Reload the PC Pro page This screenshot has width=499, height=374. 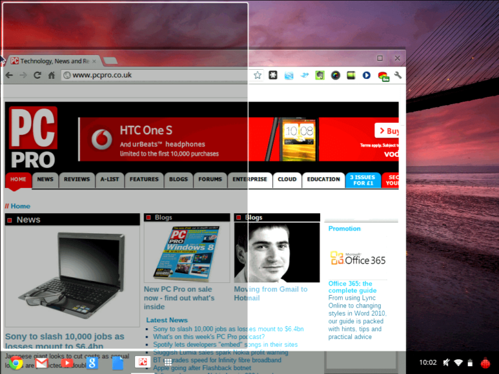tap(37, 75)
